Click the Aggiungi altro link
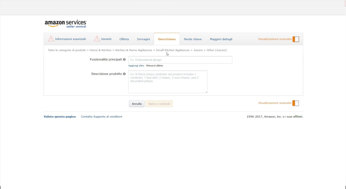346x189 pixels. tap(136, 65)
